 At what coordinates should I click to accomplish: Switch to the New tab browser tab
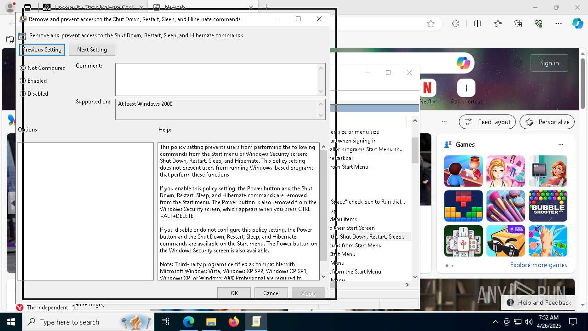tap(204, 7)
